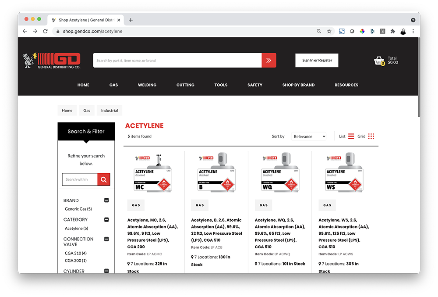
Task: Reload the page in browser
Action: 45,32
